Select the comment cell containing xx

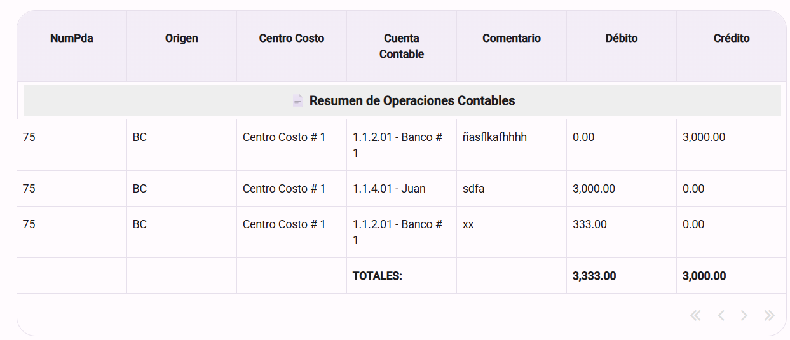click(x=512, y=232)
